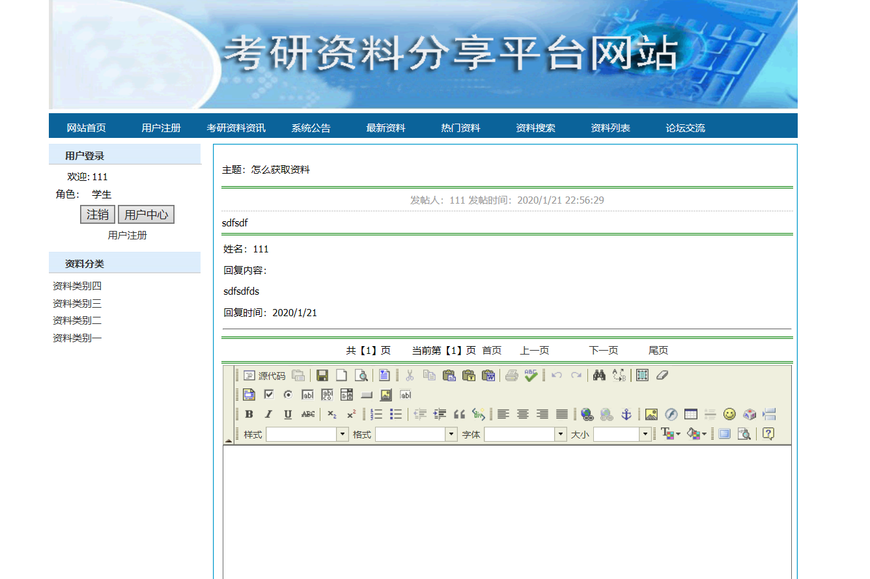Click the Insert Image icon
The width and height of the screenshot is (870, 579).
click(651, 414)
